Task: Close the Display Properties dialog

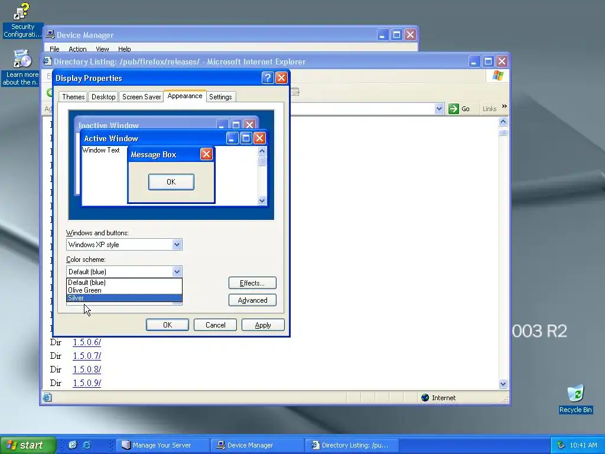Action: click(282, 78)
